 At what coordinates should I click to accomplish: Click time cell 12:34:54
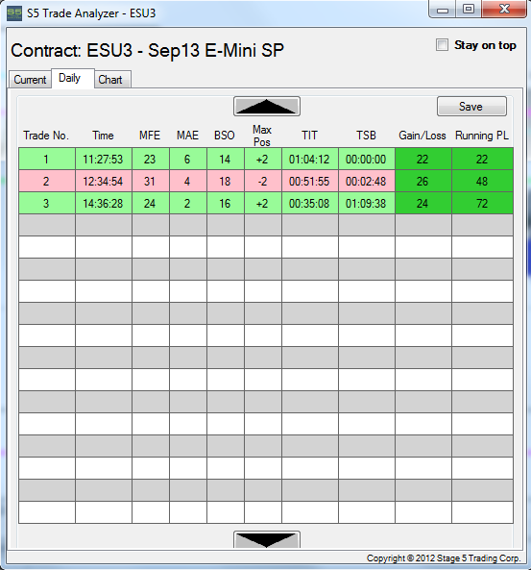pos(104,181)
